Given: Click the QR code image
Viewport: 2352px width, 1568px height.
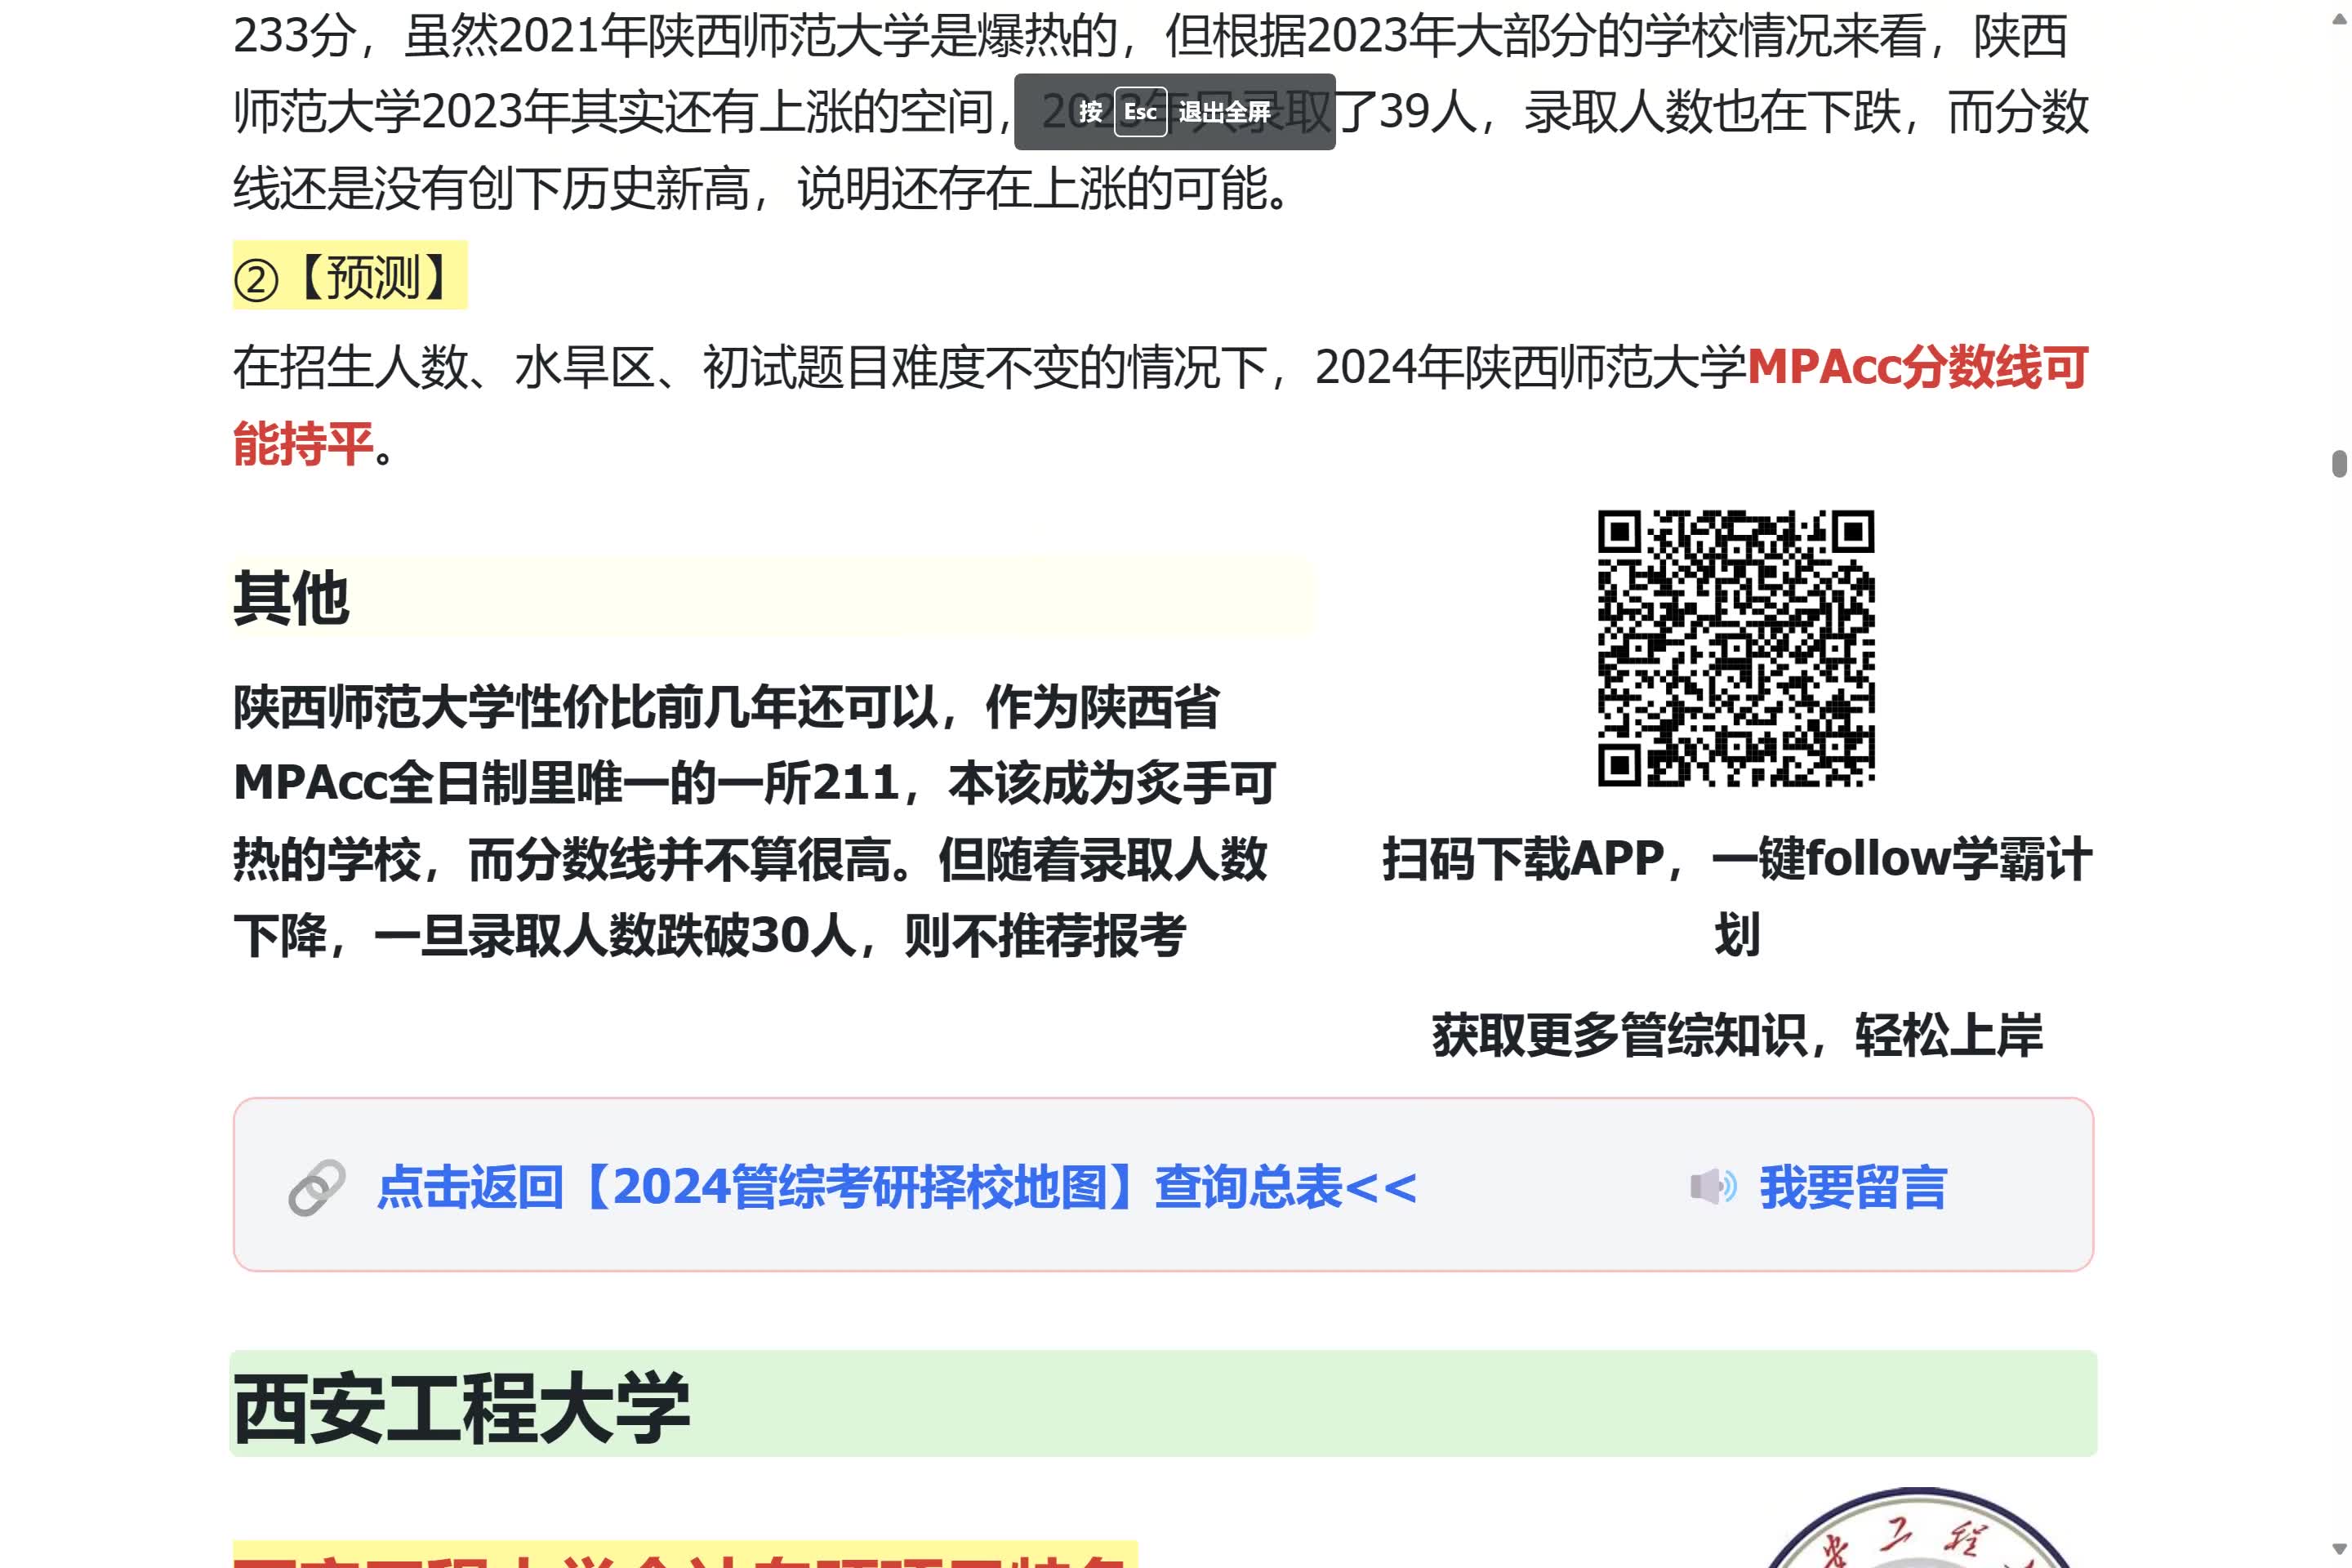Looking at the screenshot, I should 1736,649.
